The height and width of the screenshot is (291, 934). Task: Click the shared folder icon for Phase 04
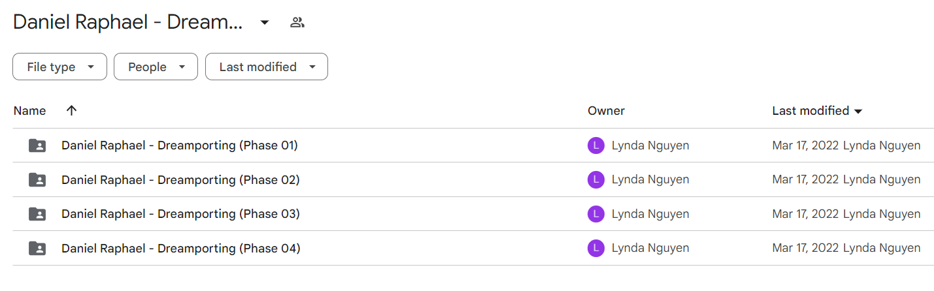click(37, 248)
